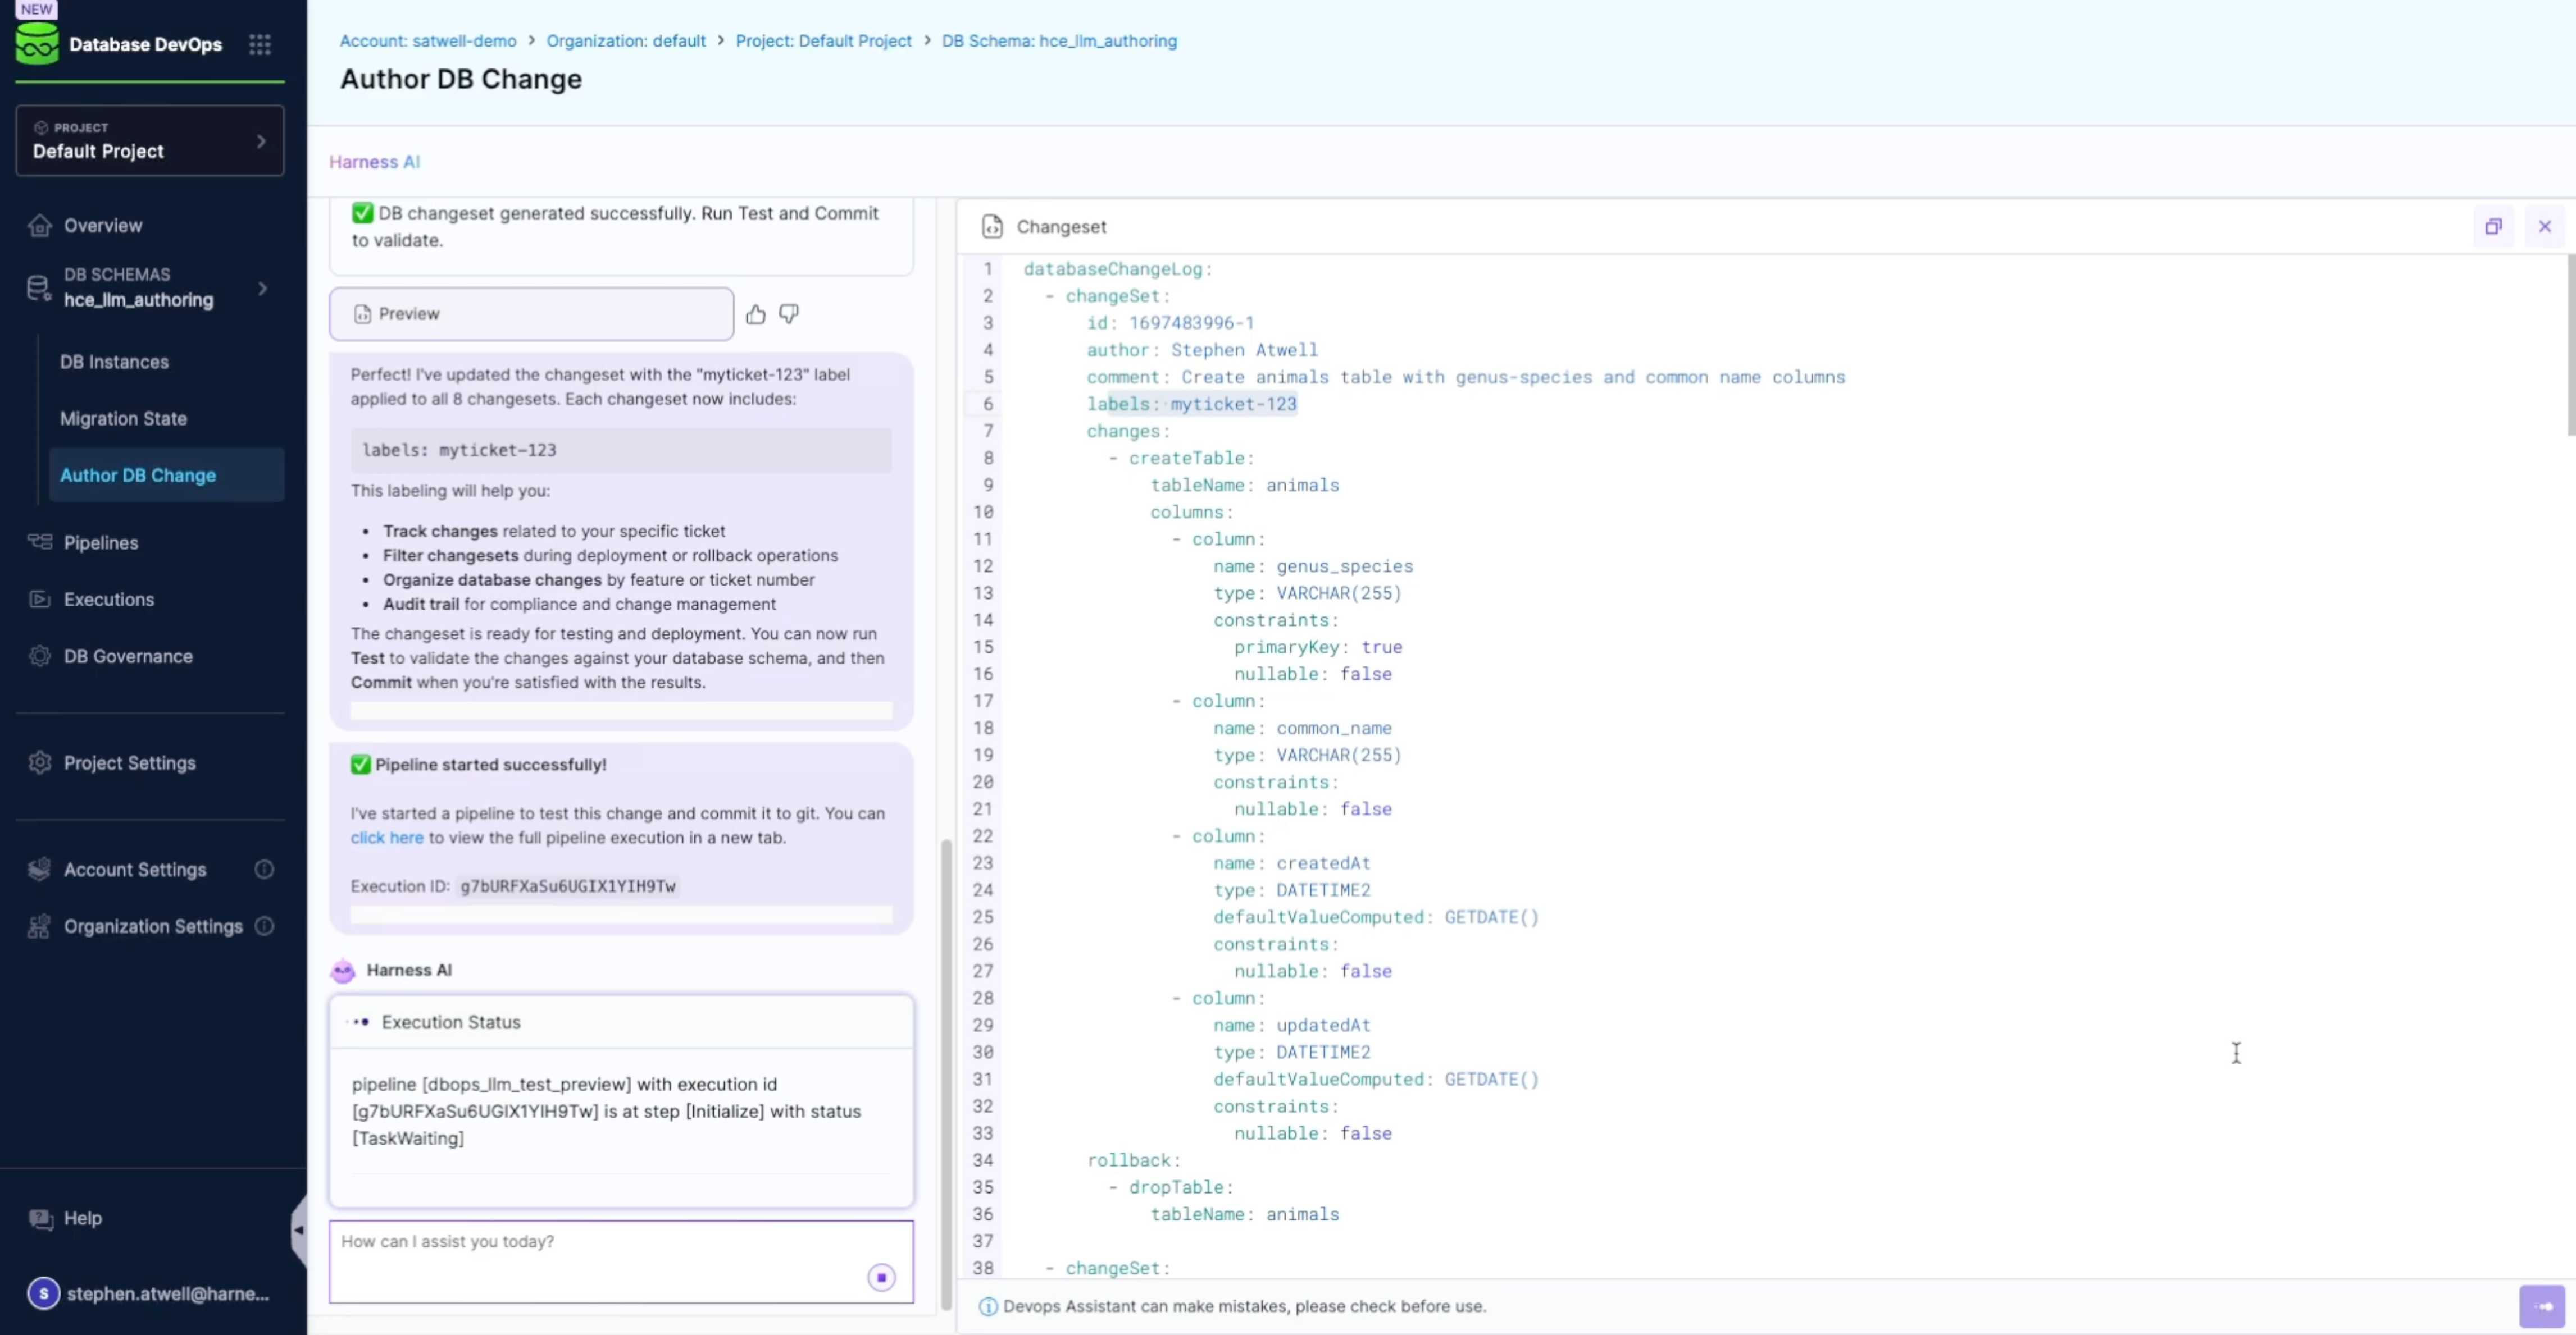Click the DB Schema: hce_llm_authoring breadcrumb
This screenshot has height=1335, width=2576.
[1059, 41]
